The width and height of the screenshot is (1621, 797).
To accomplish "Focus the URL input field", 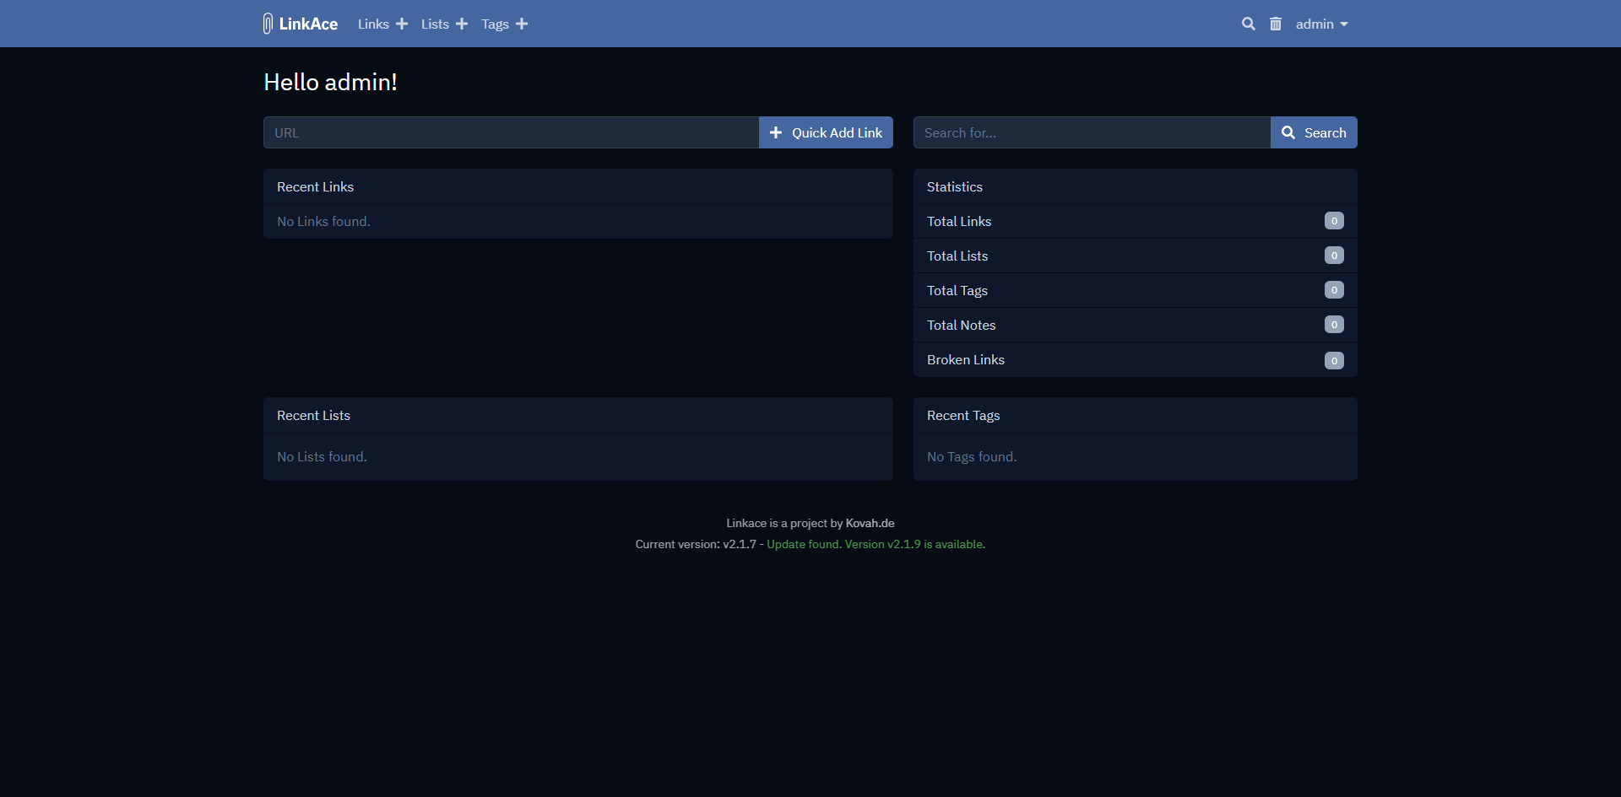I will pyautogui.click(x=511, y=132).
